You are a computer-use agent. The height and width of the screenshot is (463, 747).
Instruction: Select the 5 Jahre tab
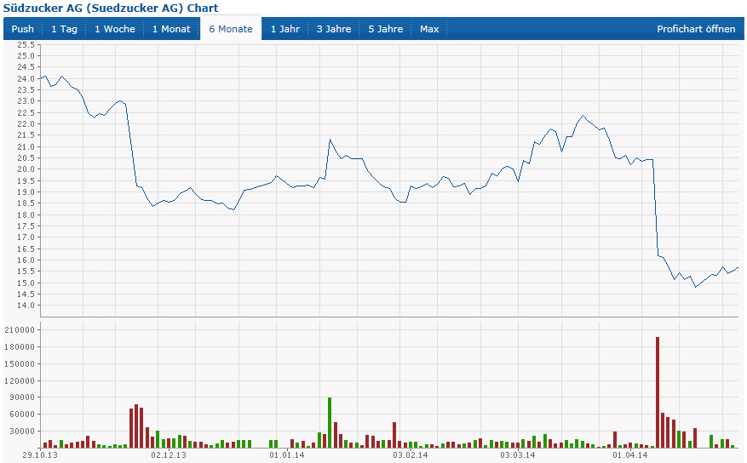(x=385, y=29)
